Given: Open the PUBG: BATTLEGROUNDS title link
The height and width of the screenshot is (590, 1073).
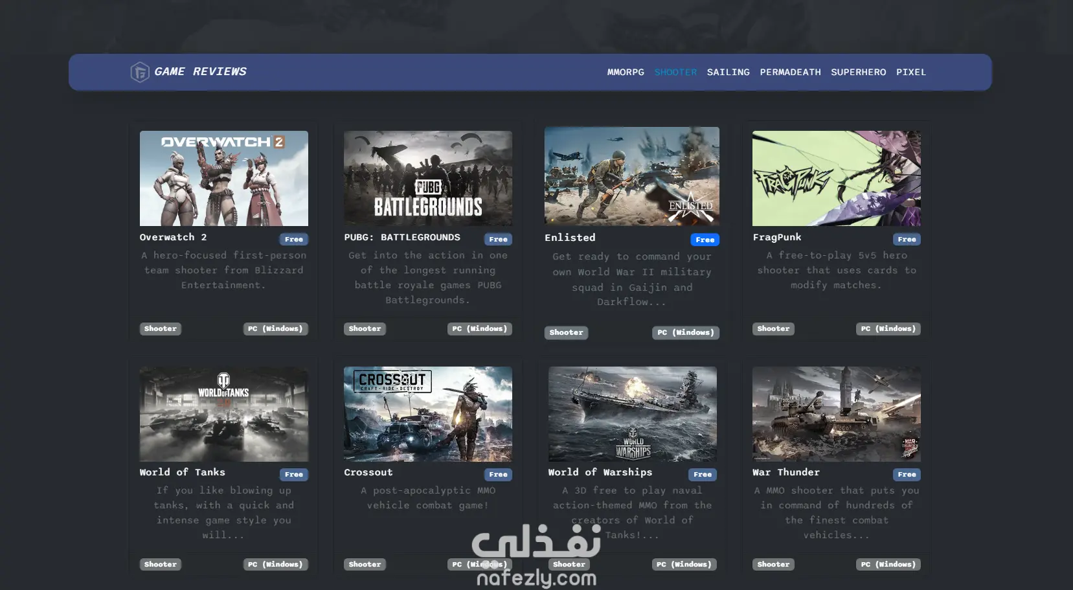Looking at the screenshot, I should 402,237.
